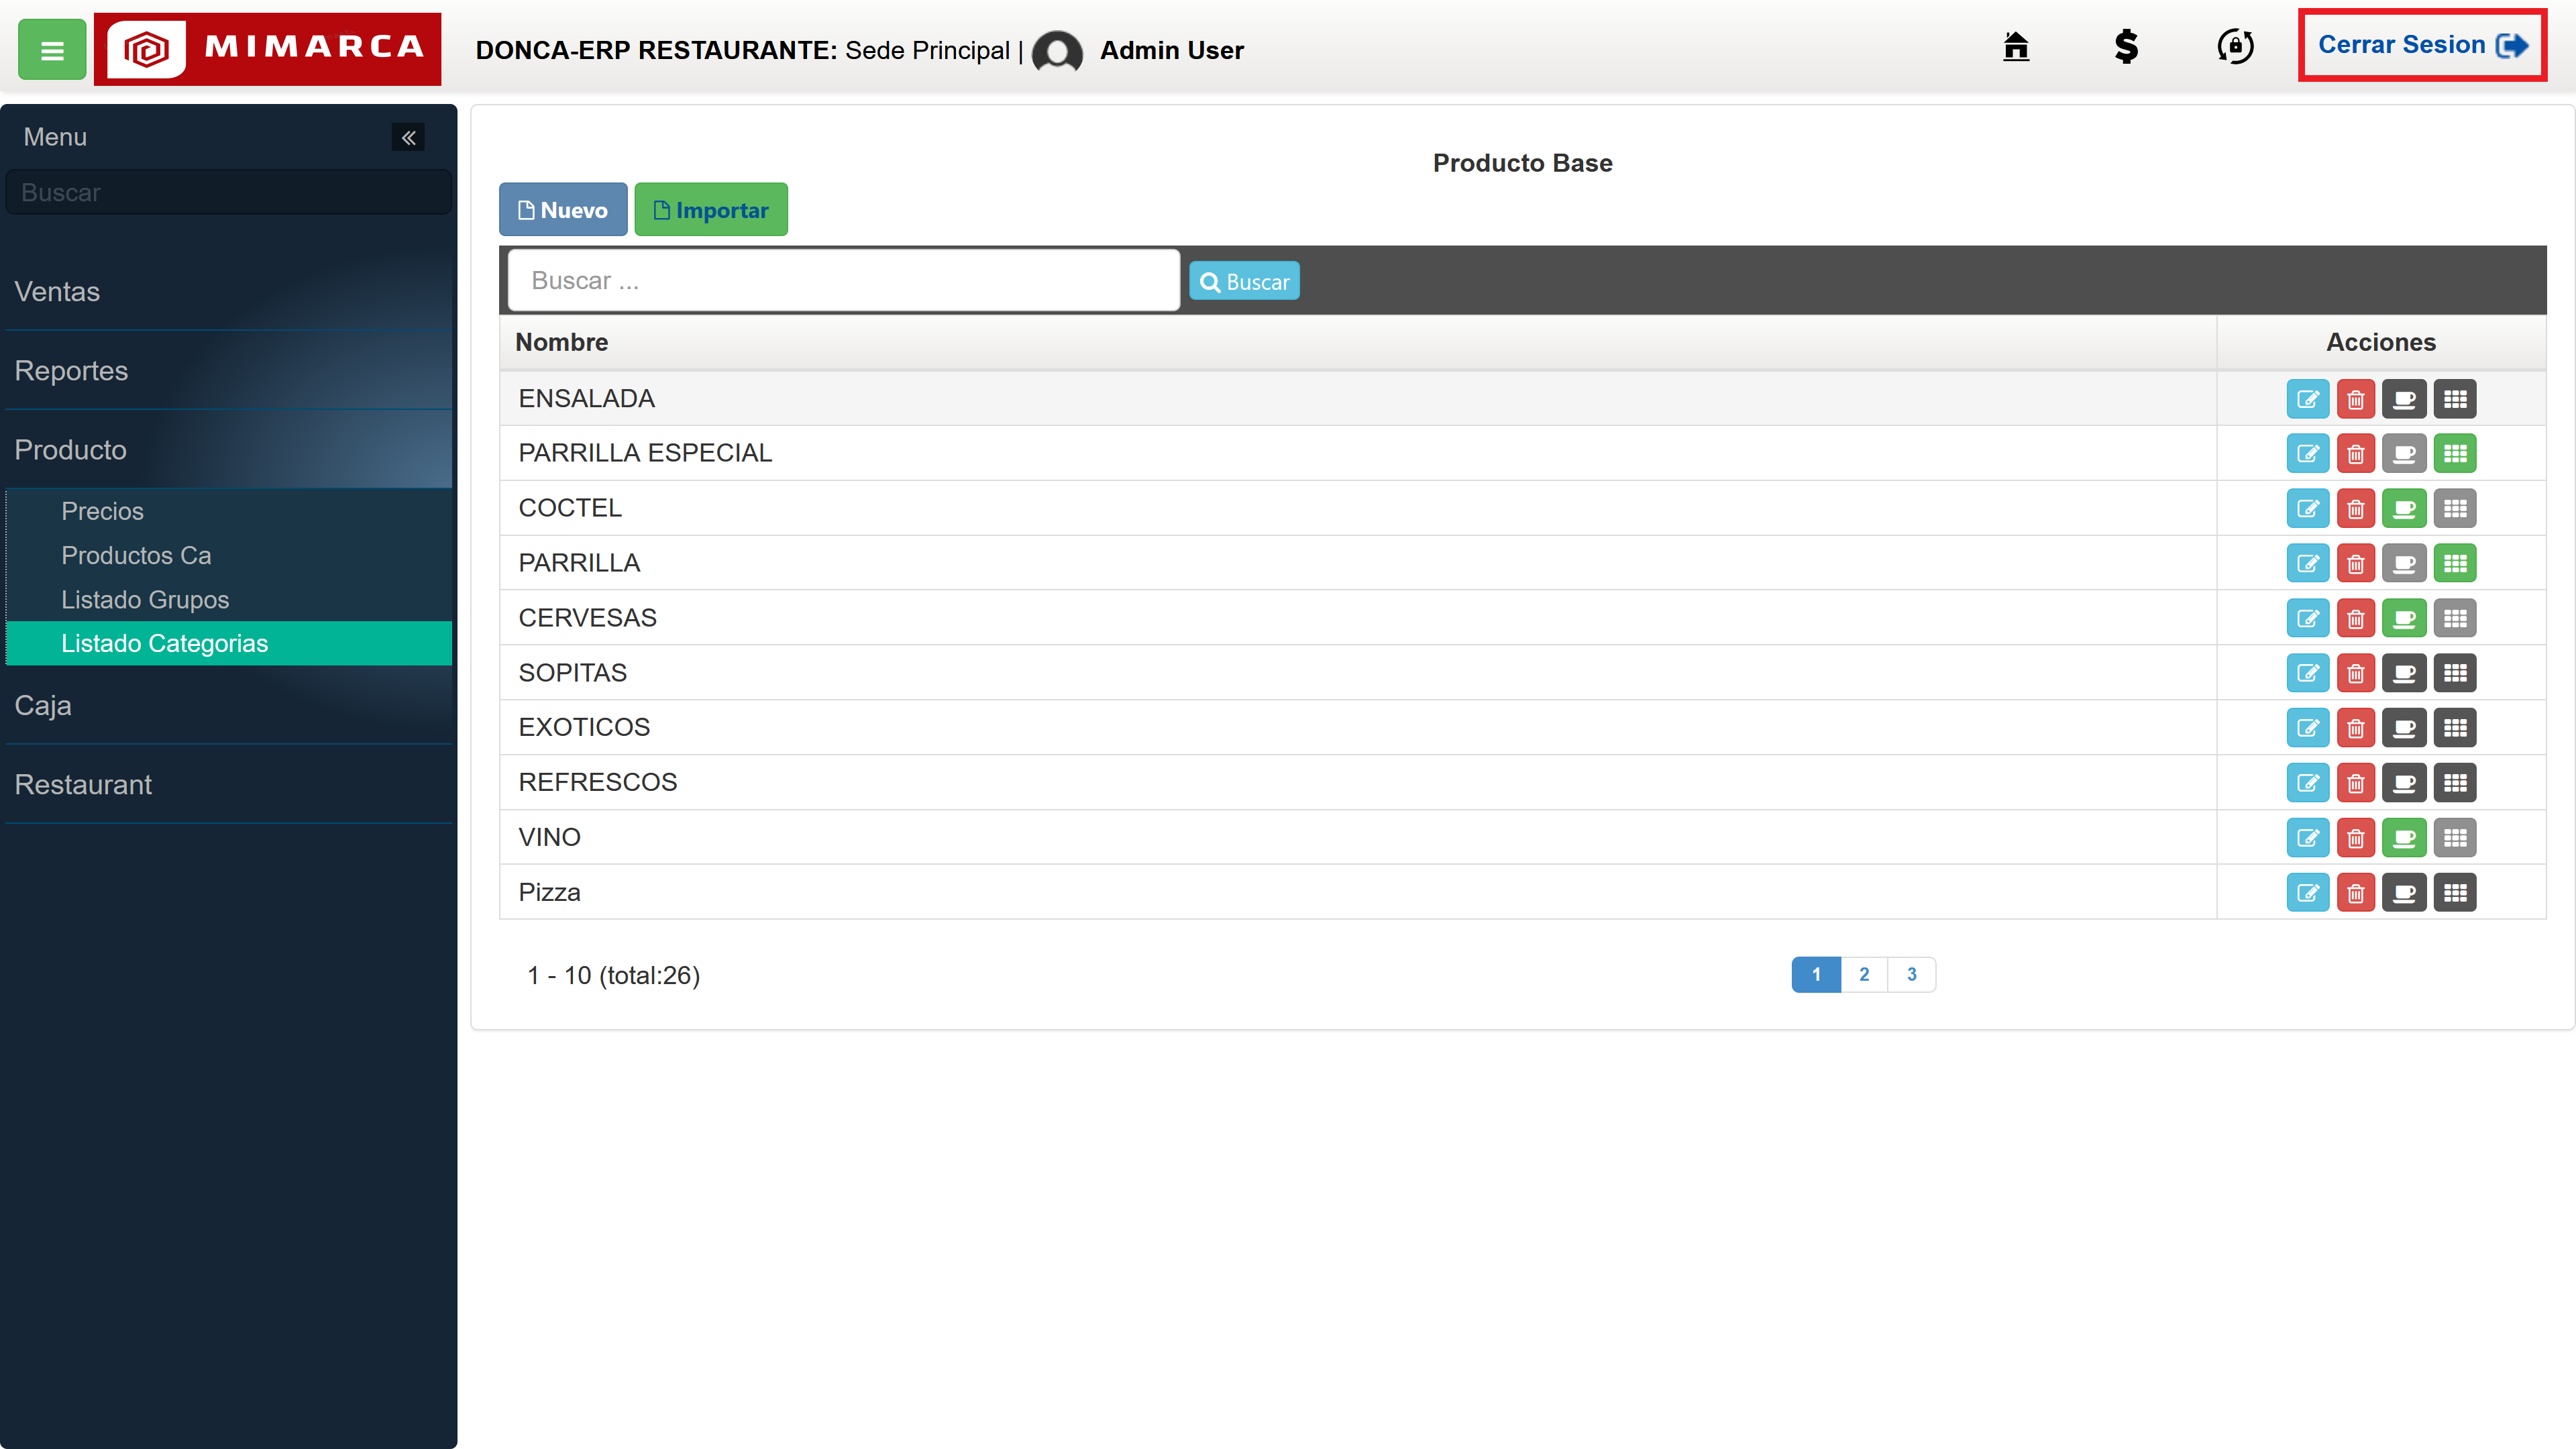Toggle the green cup icon for COCTEL
Viewport: 2576px width, 1449px height.
[2404, 509]
